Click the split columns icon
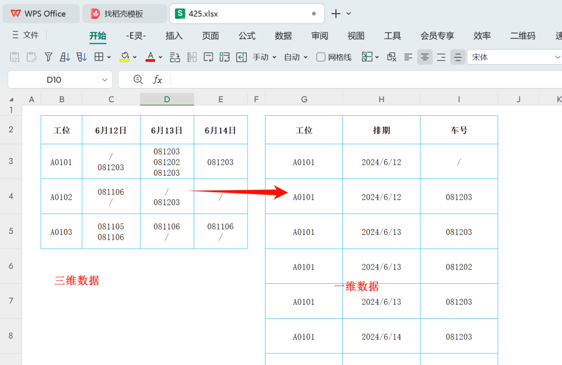The width and height of the screenshot is (562, 365). click(192, 57)
